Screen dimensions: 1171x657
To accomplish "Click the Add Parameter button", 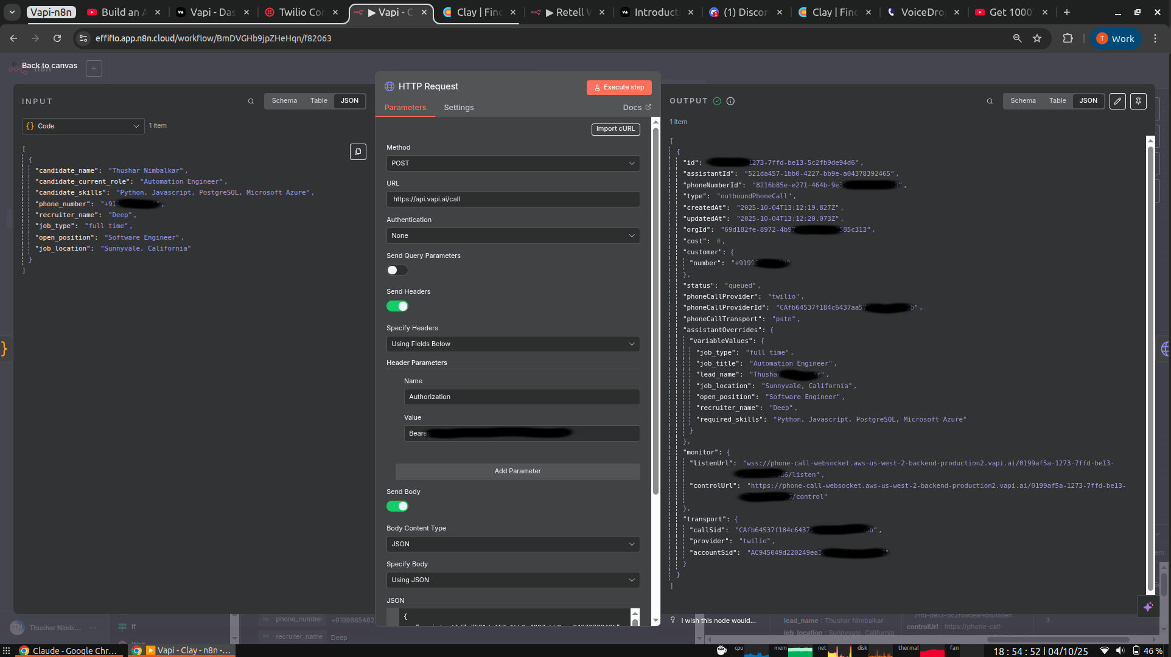I will pos(517,471).
